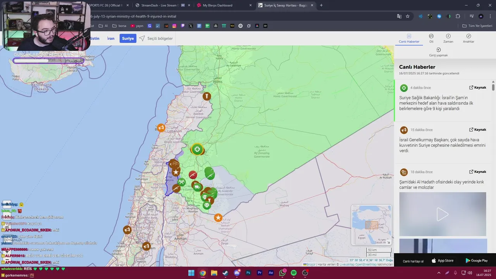
Task: Click green people group marker
Action: [x=181, y=182]
